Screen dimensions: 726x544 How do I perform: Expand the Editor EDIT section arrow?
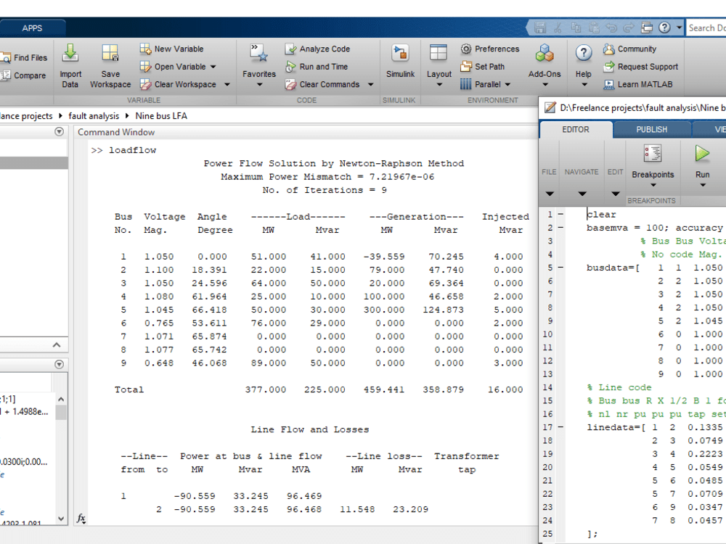click(x=615, y=194)
